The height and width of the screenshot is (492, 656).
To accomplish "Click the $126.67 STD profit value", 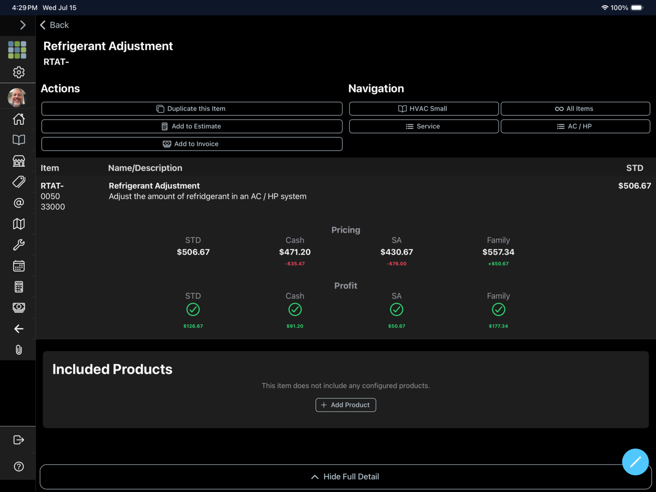I will click(193, 326).
